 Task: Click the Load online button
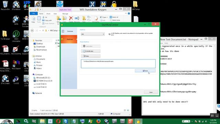pos(91,46)
